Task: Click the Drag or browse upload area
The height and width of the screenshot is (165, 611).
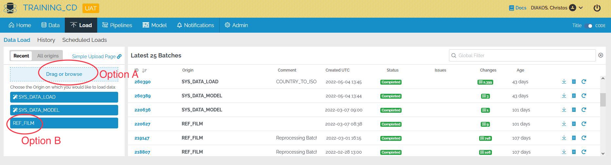Action: [x=64, y=74]
